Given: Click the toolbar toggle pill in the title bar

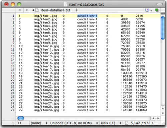Looking at the screenshot, I should click(x=160, y=4).
